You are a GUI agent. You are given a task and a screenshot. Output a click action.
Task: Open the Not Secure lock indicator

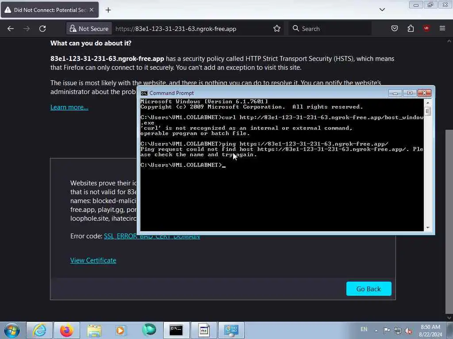89,29
